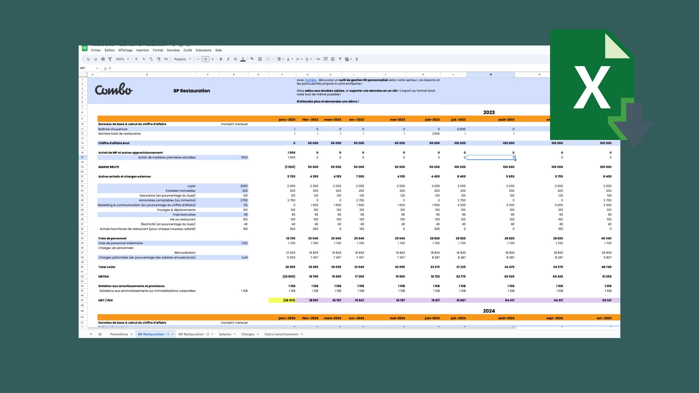Click the merge cells icon
The width and height of the screenshot is (699, 393).
[x=268, y=59]
